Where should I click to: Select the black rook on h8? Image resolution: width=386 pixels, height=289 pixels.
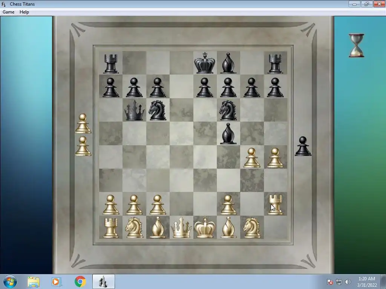tap(275, 64)
